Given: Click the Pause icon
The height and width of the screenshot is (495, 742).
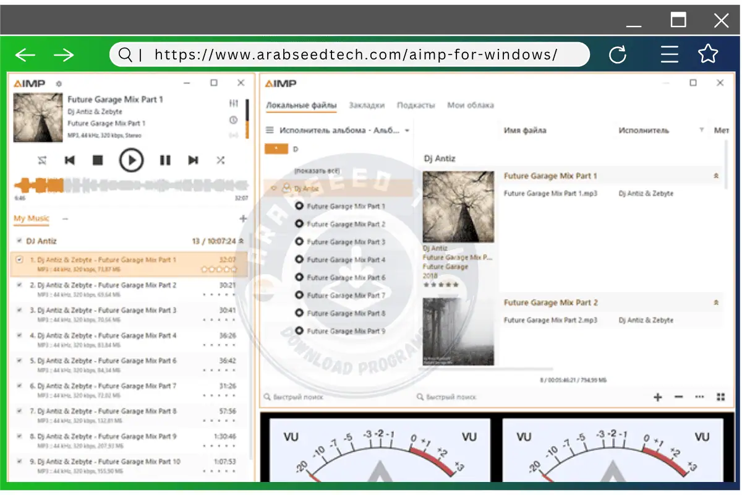Looking at the screenshot, I should point(164,160).
